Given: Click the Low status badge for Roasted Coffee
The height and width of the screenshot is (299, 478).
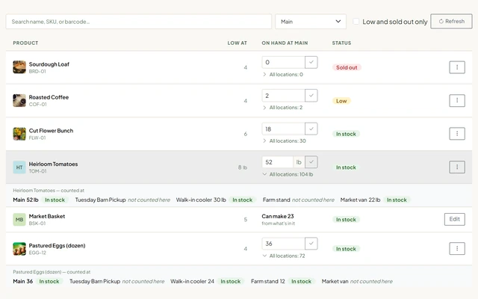Looking at the screenshot, I should [x=341, y=101].
